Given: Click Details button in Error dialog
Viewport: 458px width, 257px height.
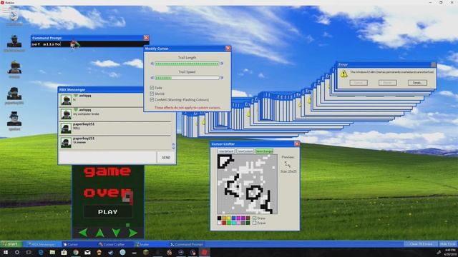Looking at the screenshot, I should (x=417, y=83).
